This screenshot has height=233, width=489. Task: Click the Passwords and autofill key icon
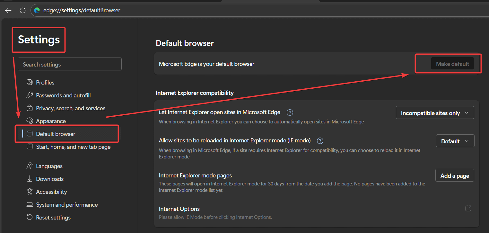pyautogui.click(x=30, y=95)
